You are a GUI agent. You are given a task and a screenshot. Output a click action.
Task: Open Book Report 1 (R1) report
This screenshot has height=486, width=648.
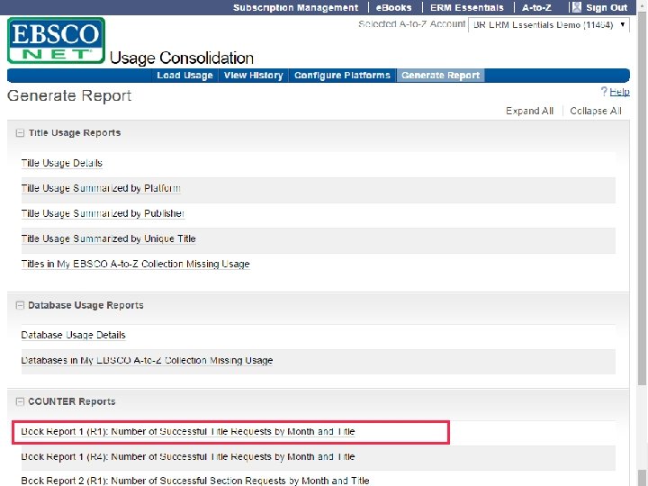188,432
